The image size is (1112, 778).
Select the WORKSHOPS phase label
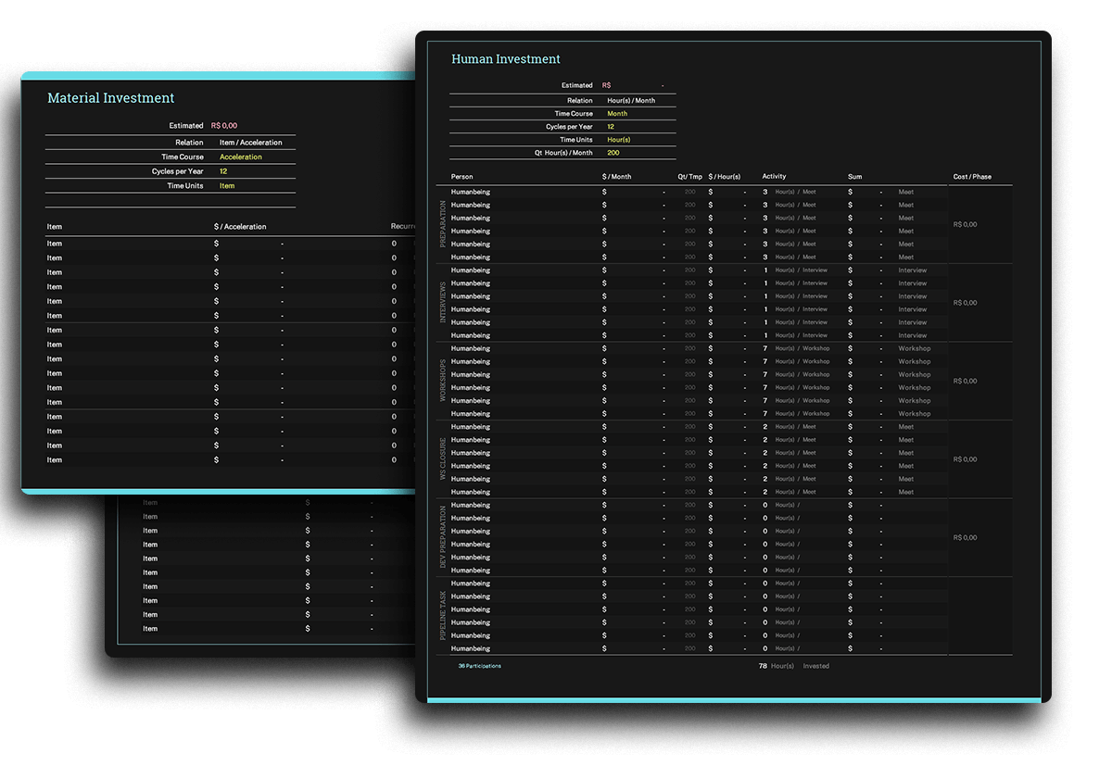click(x=442, y=381)
